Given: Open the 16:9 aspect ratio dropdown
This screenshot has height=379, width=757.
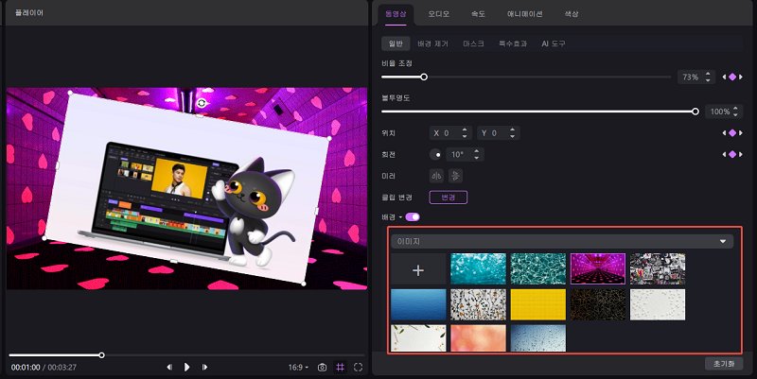Looking at the screenshot, I should [x=298, y=368].
